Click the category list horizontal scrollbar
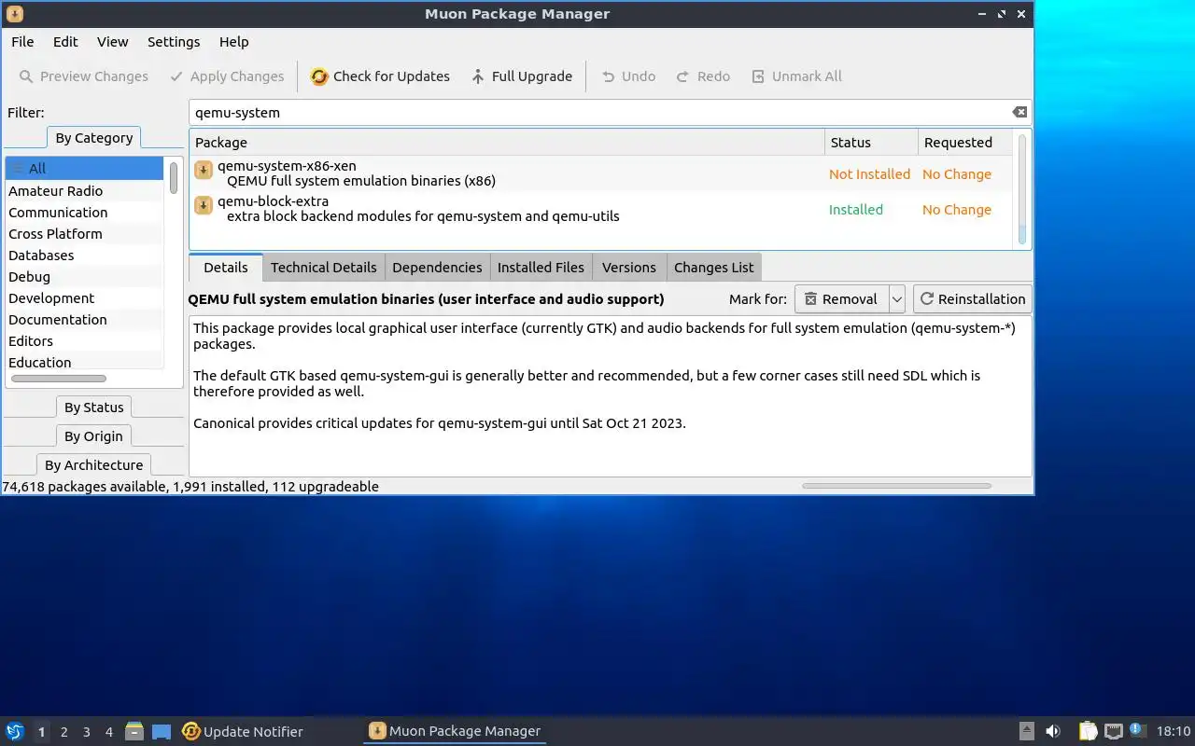Screen dimensions: 1195x746 (x=58, y=379)
